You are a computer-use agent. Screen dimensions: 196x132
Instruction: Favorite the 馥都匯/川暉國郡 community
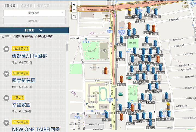(6, 49)
